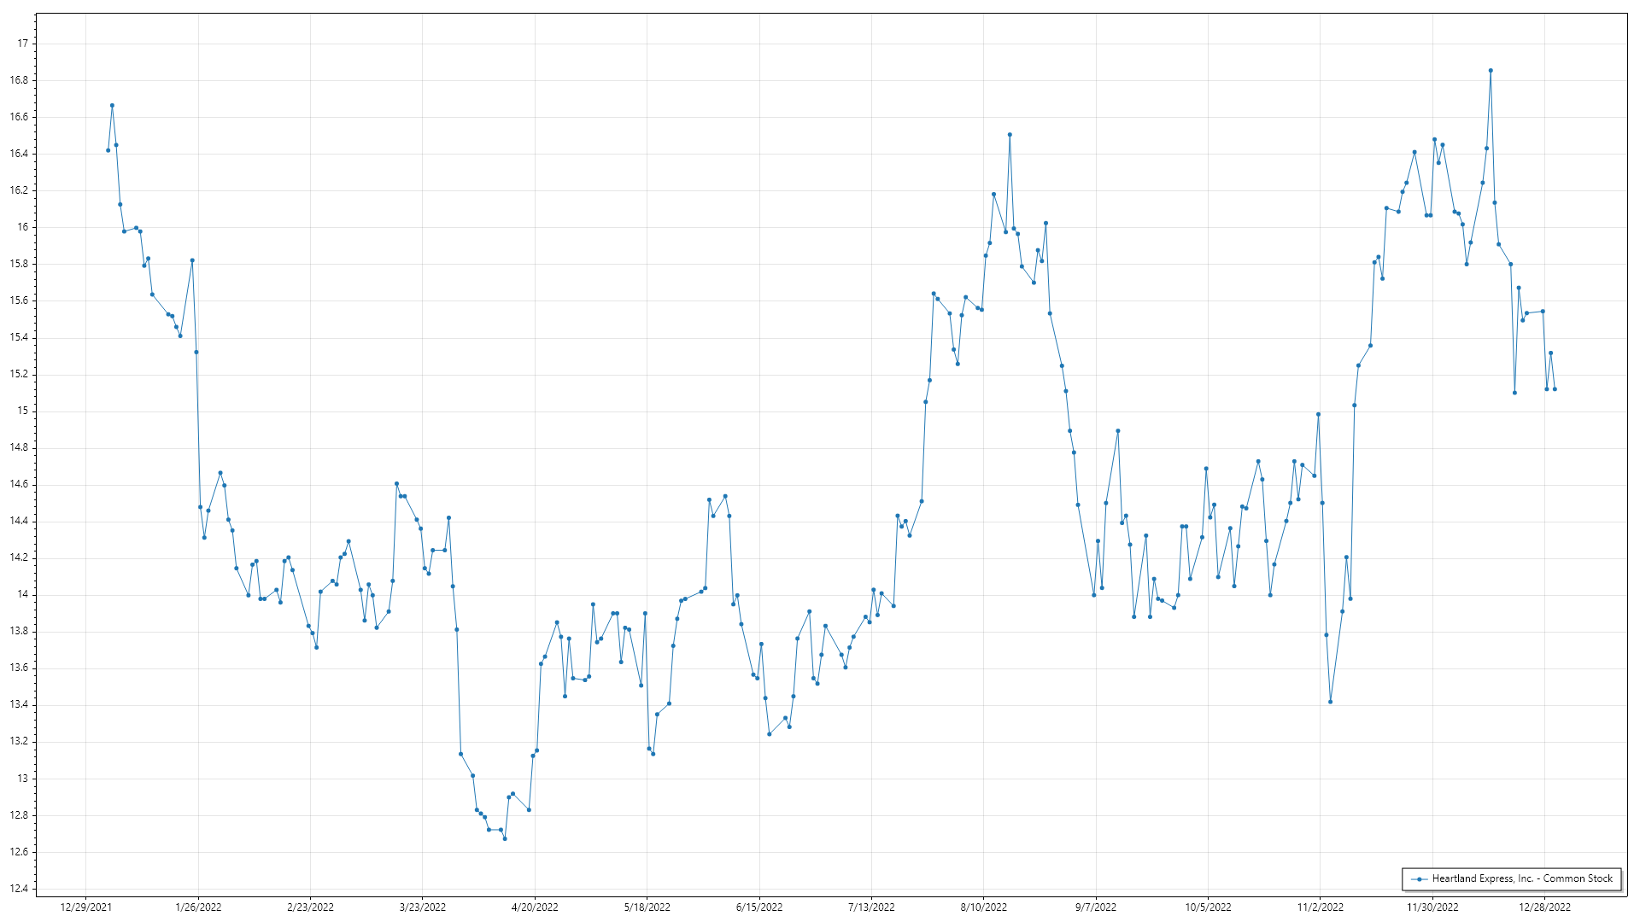1640x922 pixels.
Task: Click the August peak point near 16.5
Action: (1010, 134)
